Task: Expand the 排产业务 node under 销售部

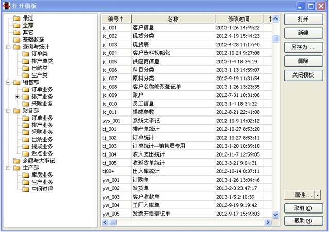Action: [x=18, y=96]
